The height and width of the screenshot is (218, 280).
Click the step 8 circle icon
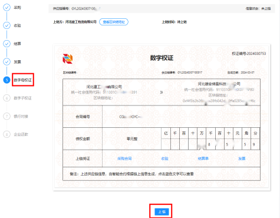pyautogui.click(x=6, y=134)
